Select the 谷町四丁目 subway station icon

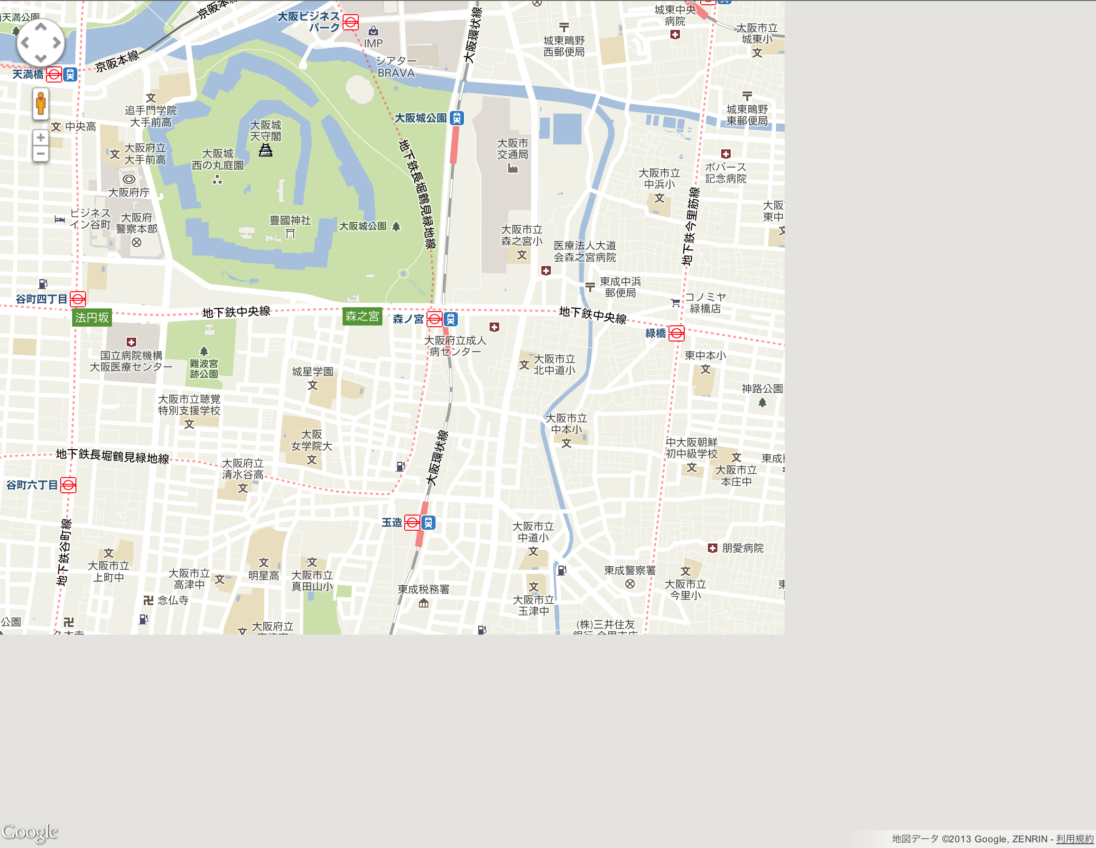(x=78, y=299)
